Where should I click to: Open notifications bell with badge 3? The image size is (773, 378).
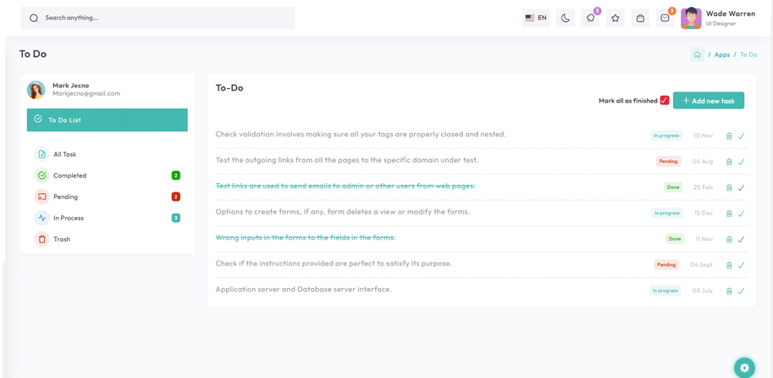[590, 18]
